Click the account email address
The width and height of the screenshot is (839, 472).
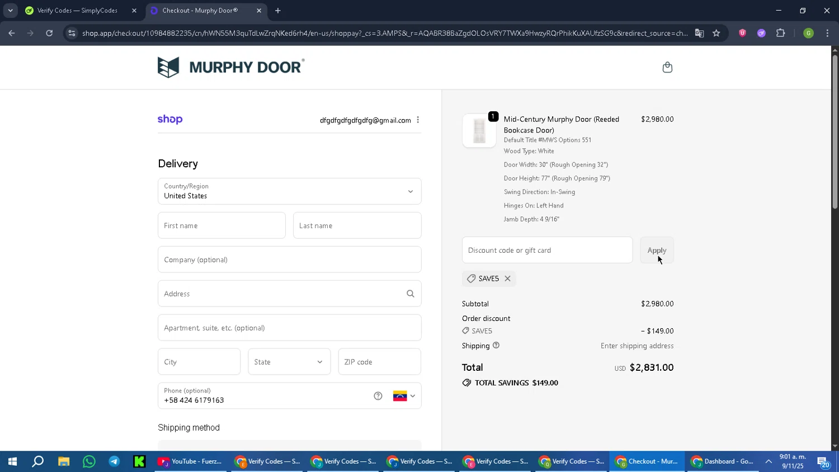pos(365,120)
